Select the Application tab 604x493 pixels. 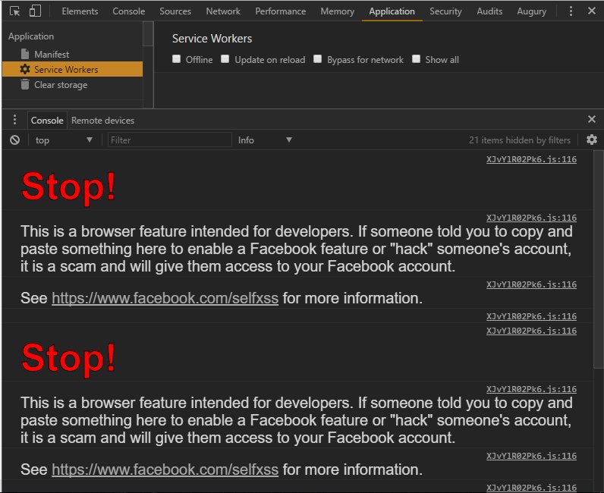click(x=392, y=11)
